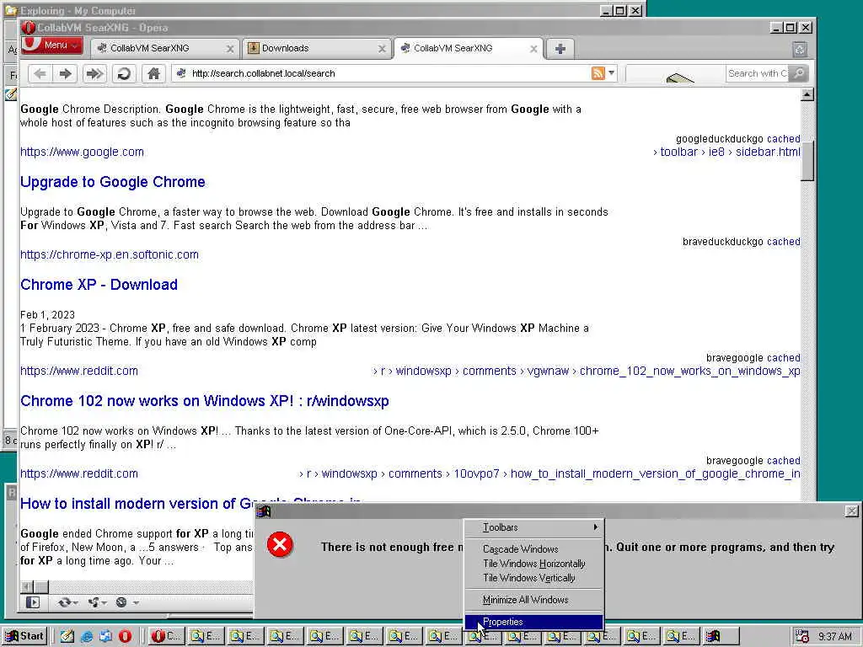The image size is (863, 647).
Task: Choose Tile Windows Horizontally
Action: pyautogui.click(x=533, y=564)
